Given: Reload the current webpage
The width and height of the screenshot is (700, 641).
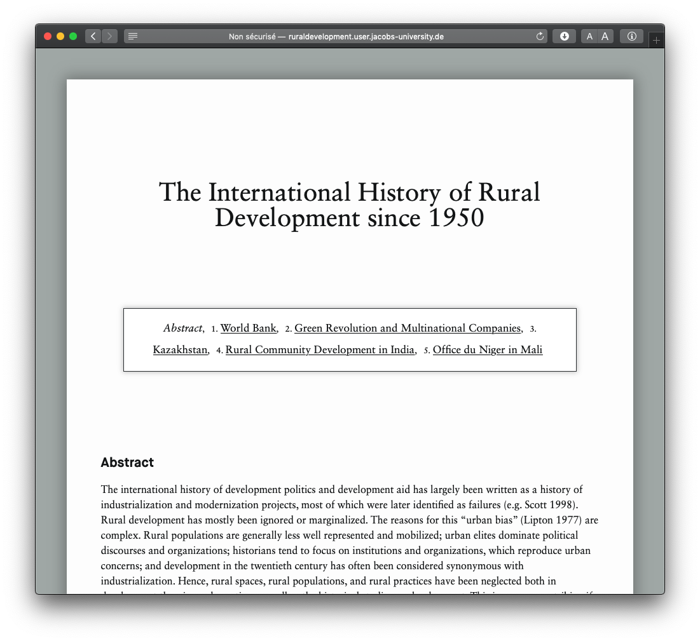Looking at the screenshot, I should tap(540, 36).
